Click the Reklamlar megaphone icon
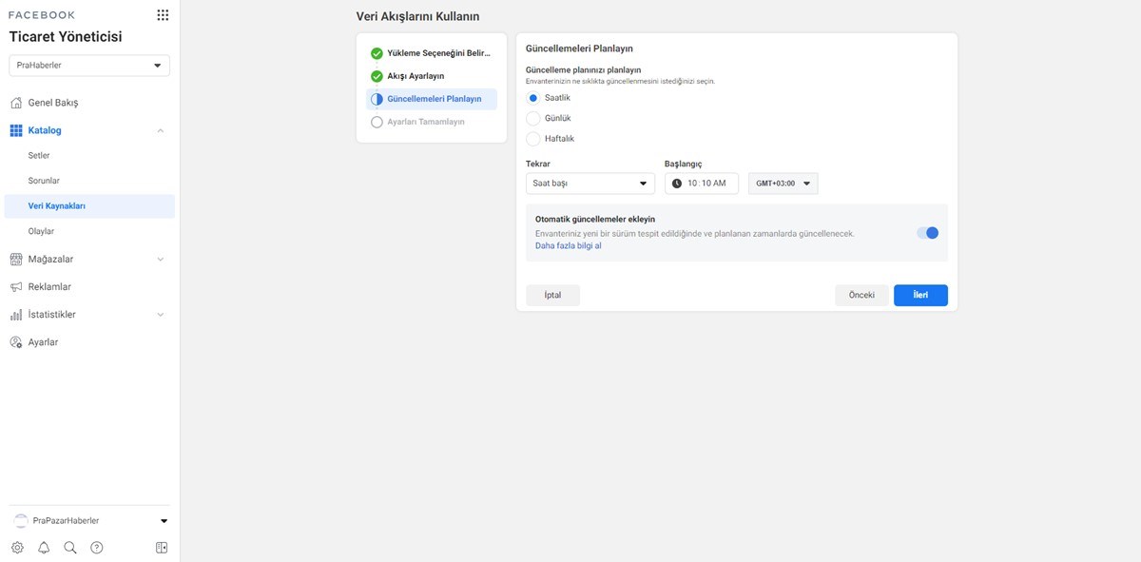The height and width of the screenshot is (562, 1141). [x=16, y=286]
